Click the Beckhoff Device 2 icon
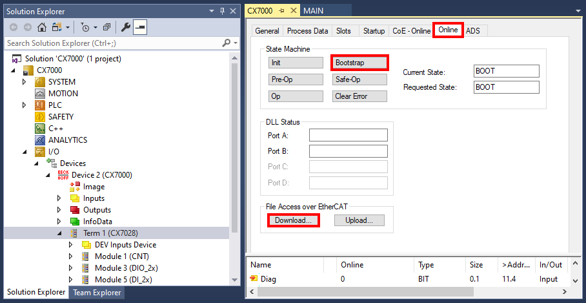The image size is (586, 303). 63,175
